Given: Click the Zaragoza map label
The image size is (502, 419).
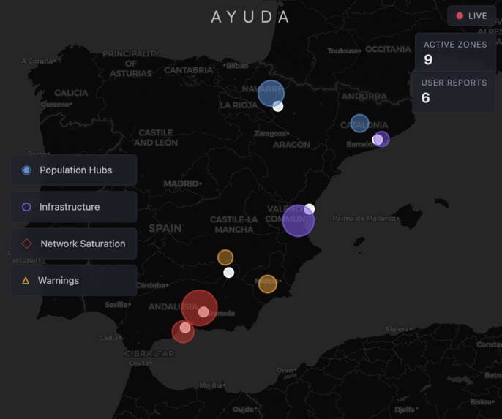Looking at the screenshot, I should coord(271,133).
